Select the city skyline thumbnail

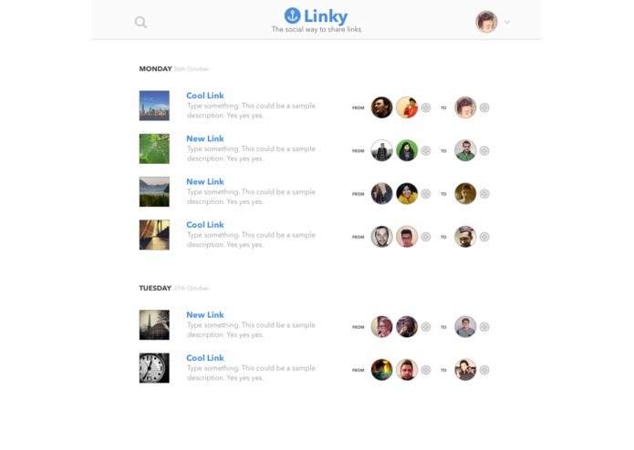tap(154, 106)
